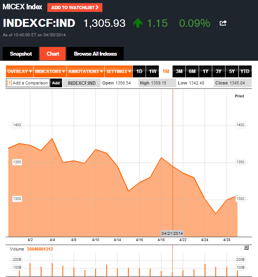The width and height of the screenshot is (258, 277).
Task: Expand the Settings dropdown
Action: tap(119, 71)
